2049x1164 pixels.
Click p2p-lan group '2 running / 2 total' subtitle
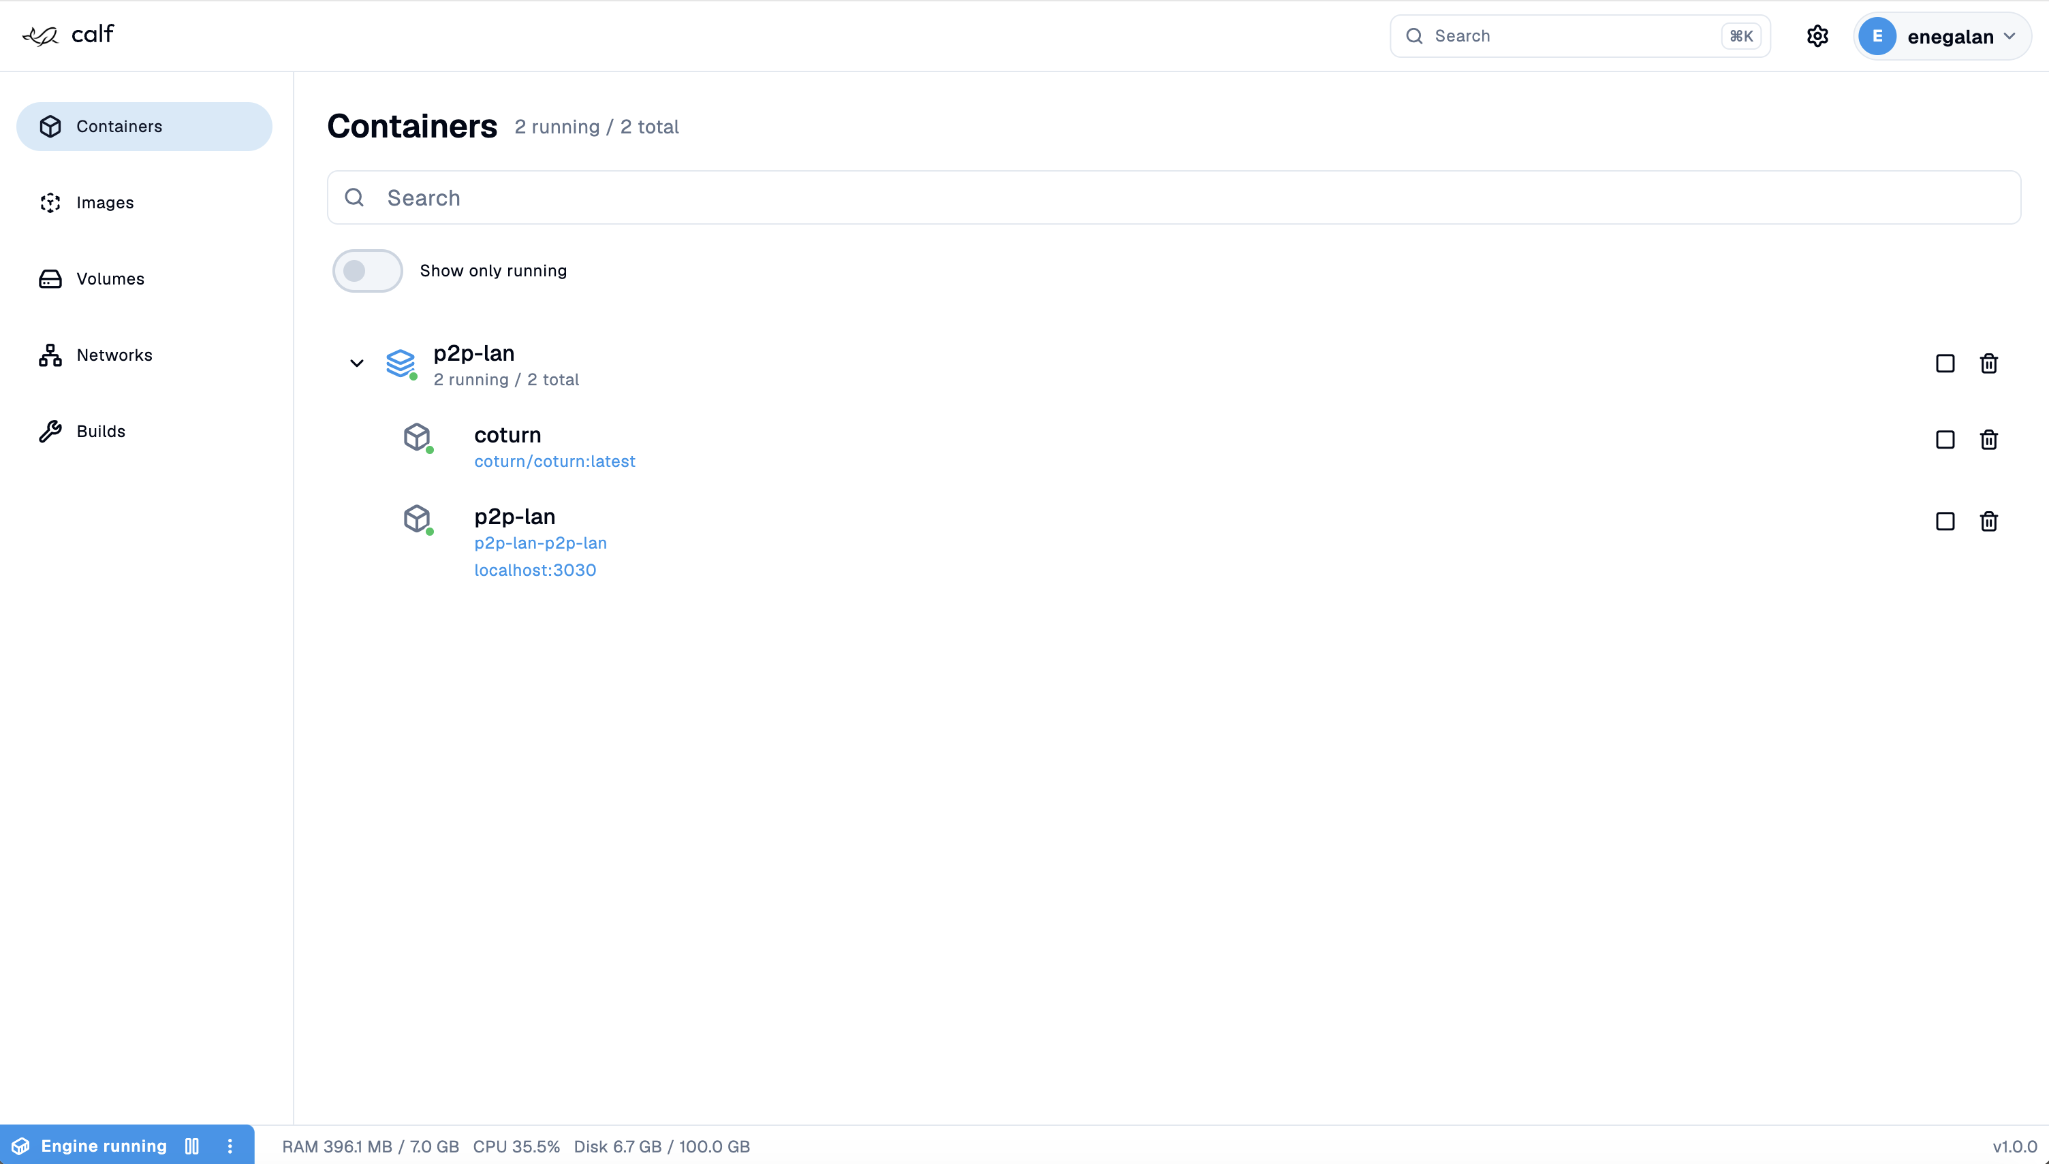point(506,380)
